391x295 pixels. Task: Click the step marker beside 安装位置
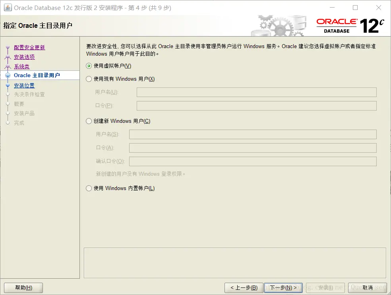click(8, 85)
